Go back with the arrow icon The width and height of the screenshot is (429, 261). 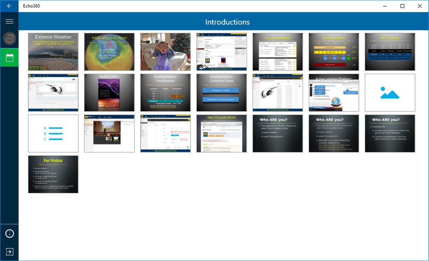click(x=9, y=6)
